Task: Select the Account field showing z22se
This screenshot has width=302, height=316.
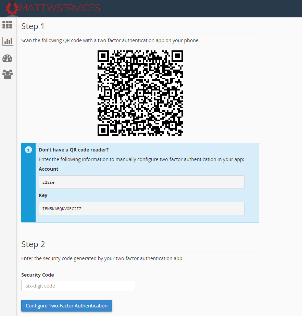Action: [141, 182]
